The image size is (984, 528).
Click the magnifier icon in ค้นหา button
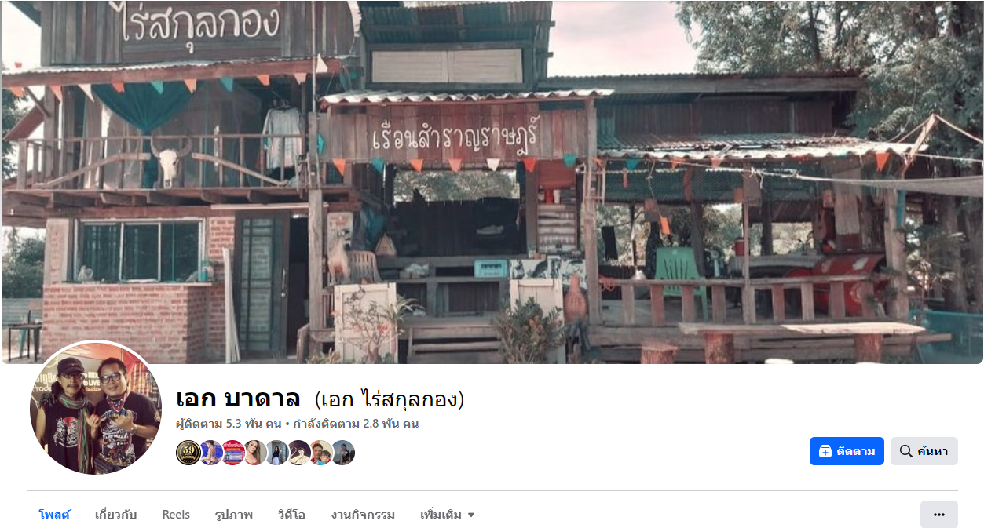(905, 451)
